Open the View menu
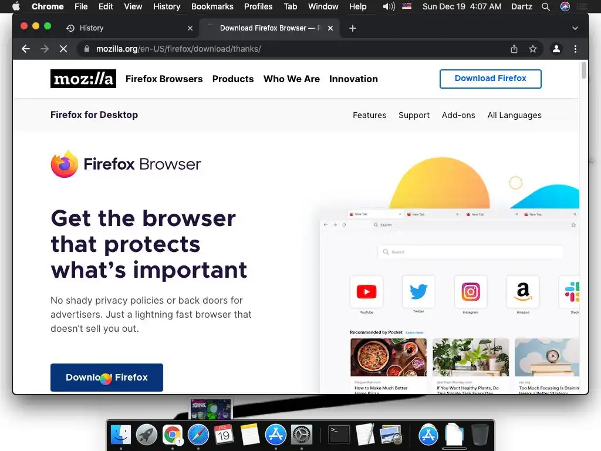601x451 pixels. (x=133, y=6)
